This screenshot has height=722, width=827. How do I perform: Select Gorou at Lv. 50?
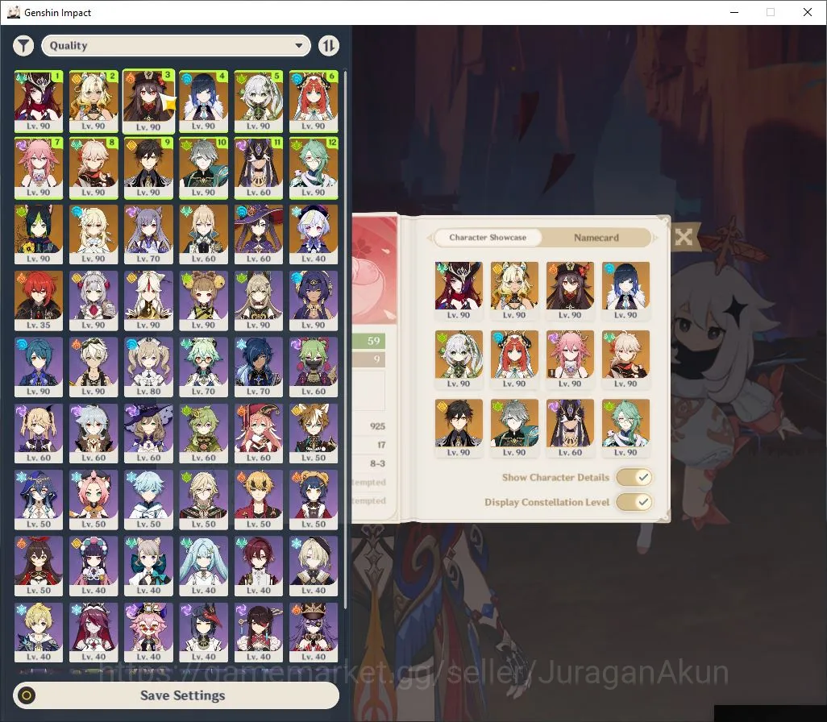click(x=314, y=434)
